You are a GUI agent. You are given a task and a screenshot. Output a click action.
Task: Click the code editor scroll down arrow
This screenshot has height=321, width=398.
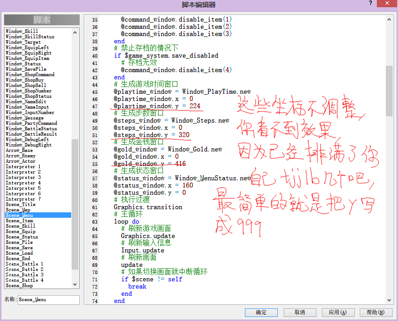(x=389, y=300)
